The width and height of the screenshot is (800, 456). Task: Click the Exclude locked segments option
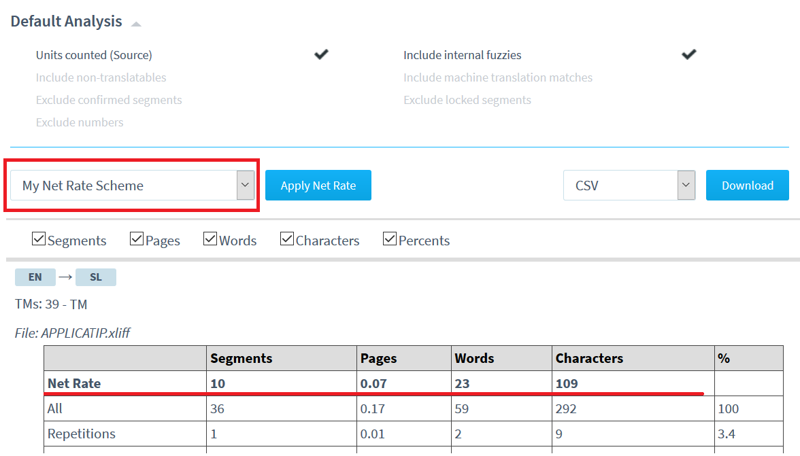pos(467,100)
